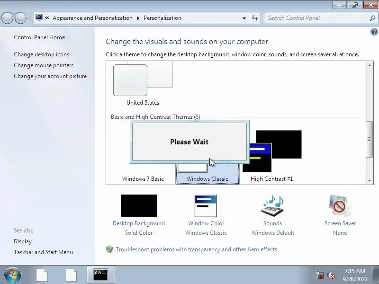Open the Start menu orb
The width and height of the screenshot is (379, 284).
point(13,275)
